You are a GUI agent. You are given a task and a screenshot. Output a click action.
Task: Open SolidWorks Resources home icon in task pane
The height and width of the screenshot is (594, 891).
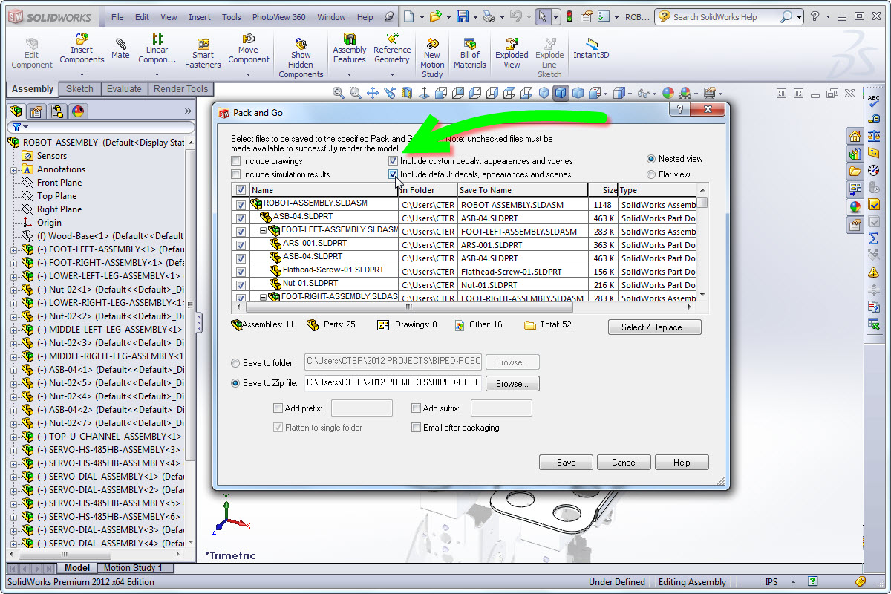point(855,136)
